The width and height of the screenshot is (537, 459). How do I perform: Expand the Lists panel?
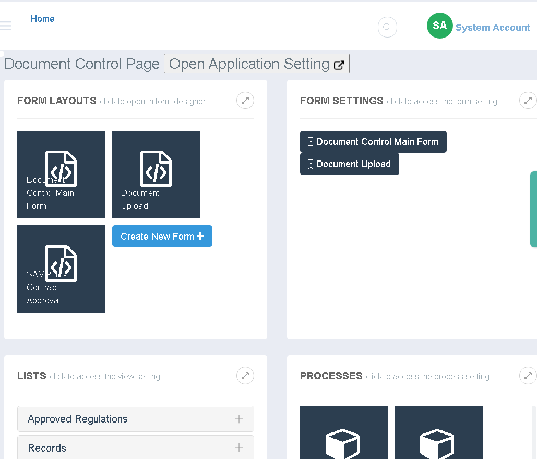click(x=245, y=376)
